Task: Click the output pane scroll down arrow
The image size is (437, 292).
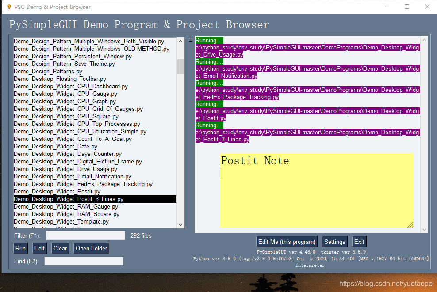Action: (x=424, y=230)
